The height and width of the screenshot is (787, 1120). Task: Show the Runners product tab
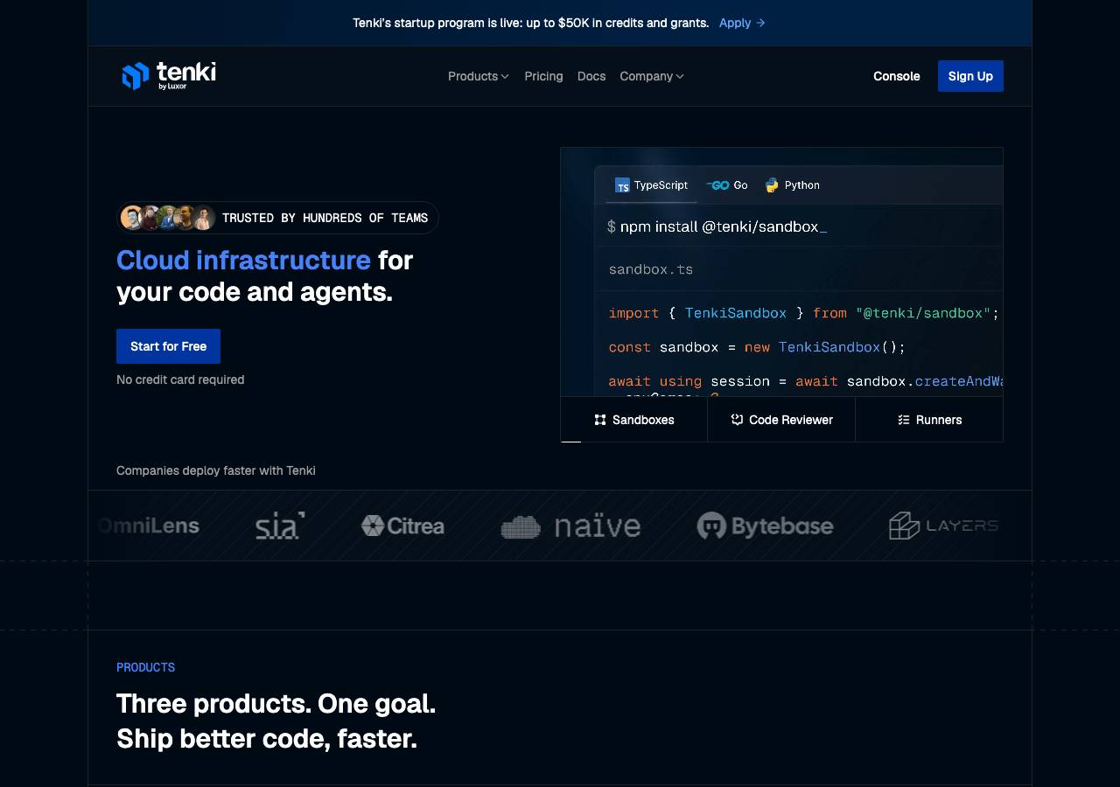coord(929,420)
